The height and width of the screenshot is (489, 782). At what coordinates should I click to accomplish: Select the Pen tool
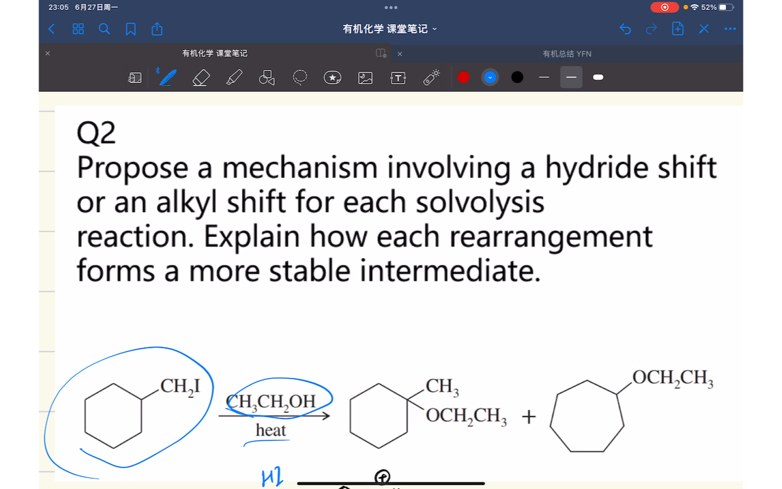(x=168, y=78)
